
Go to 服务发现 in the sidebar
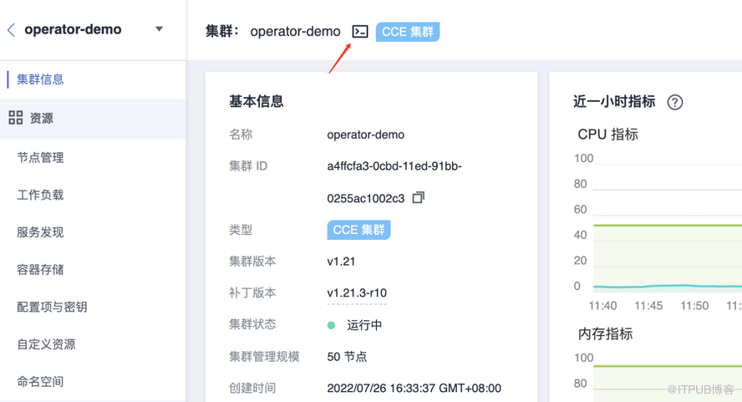[x=40, y=232]
